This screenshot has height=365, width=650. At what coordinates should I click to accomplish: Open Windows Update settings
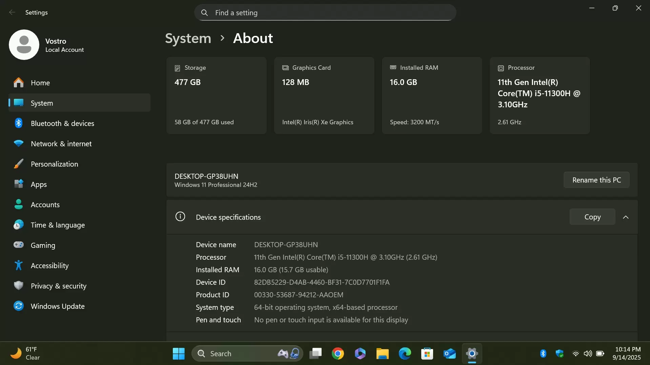coord(58,306)
